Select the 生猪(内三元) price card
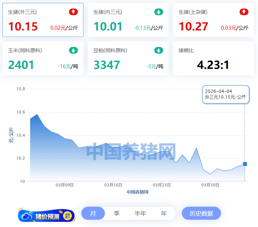Image resolution: width=258 pixels, height=227 pixels. tap(128, 20)
